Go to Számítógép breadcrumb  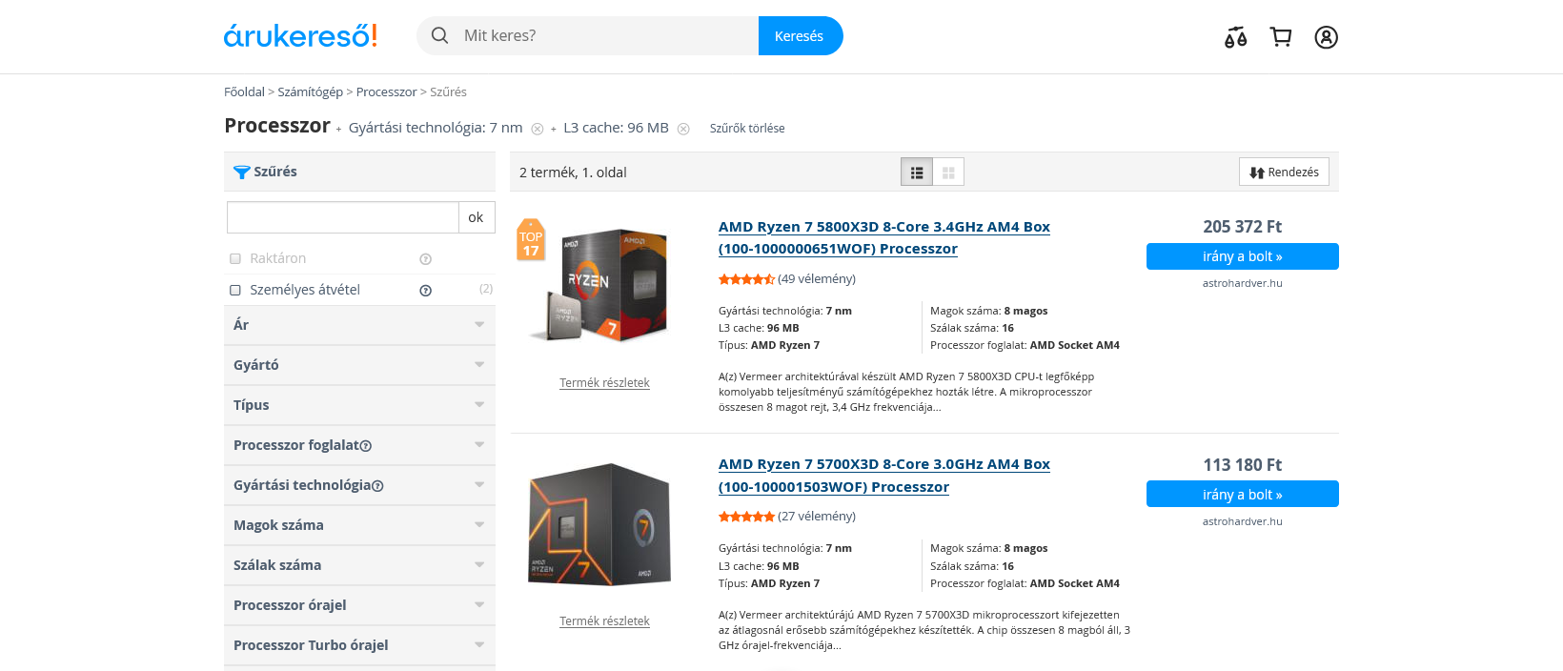click(x=310, y=92)
